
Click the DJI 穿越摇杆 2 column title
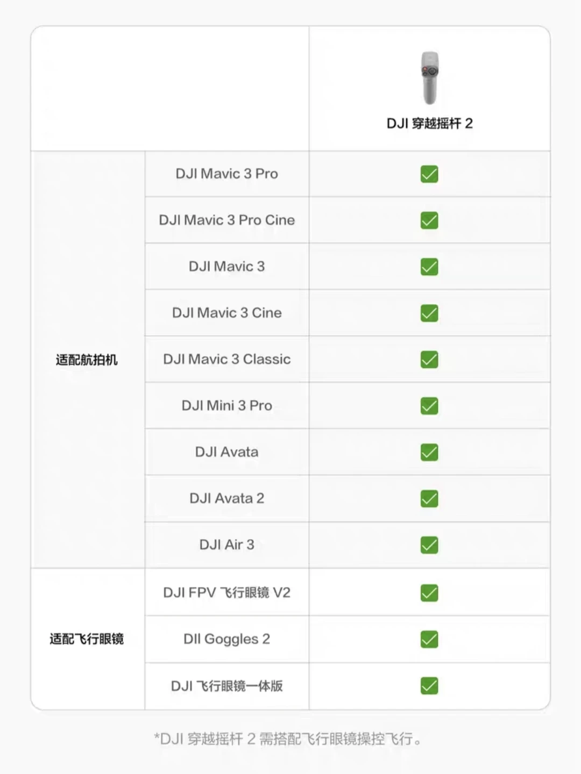tap(429, 124)
